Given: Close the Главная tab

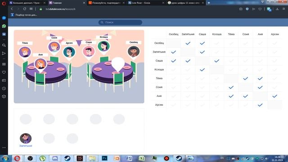Looking at the screenshot, I should pos(84,3).
